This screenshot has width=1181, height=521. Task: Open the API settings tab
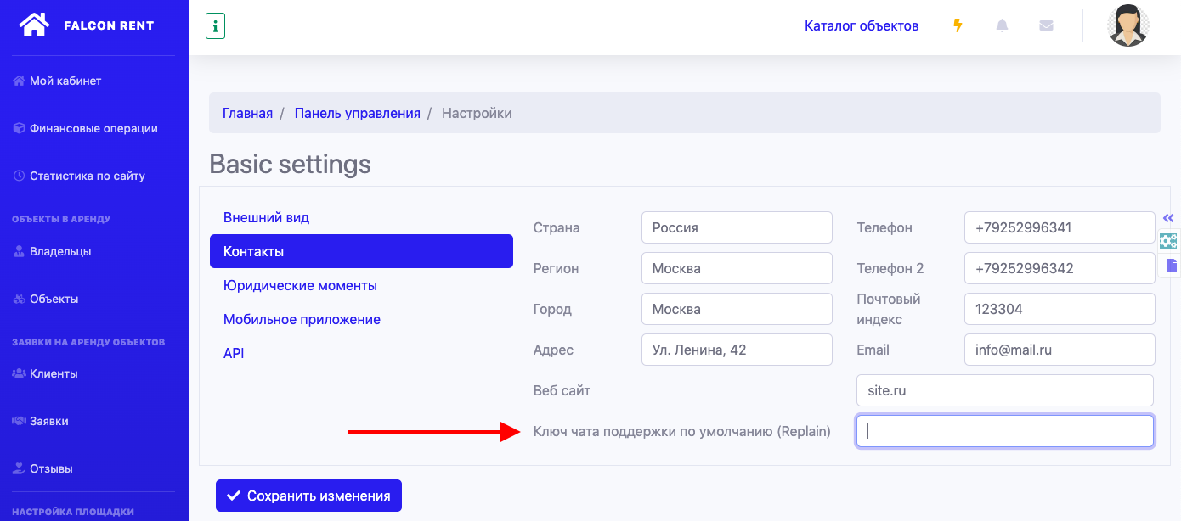coord(234,353)
